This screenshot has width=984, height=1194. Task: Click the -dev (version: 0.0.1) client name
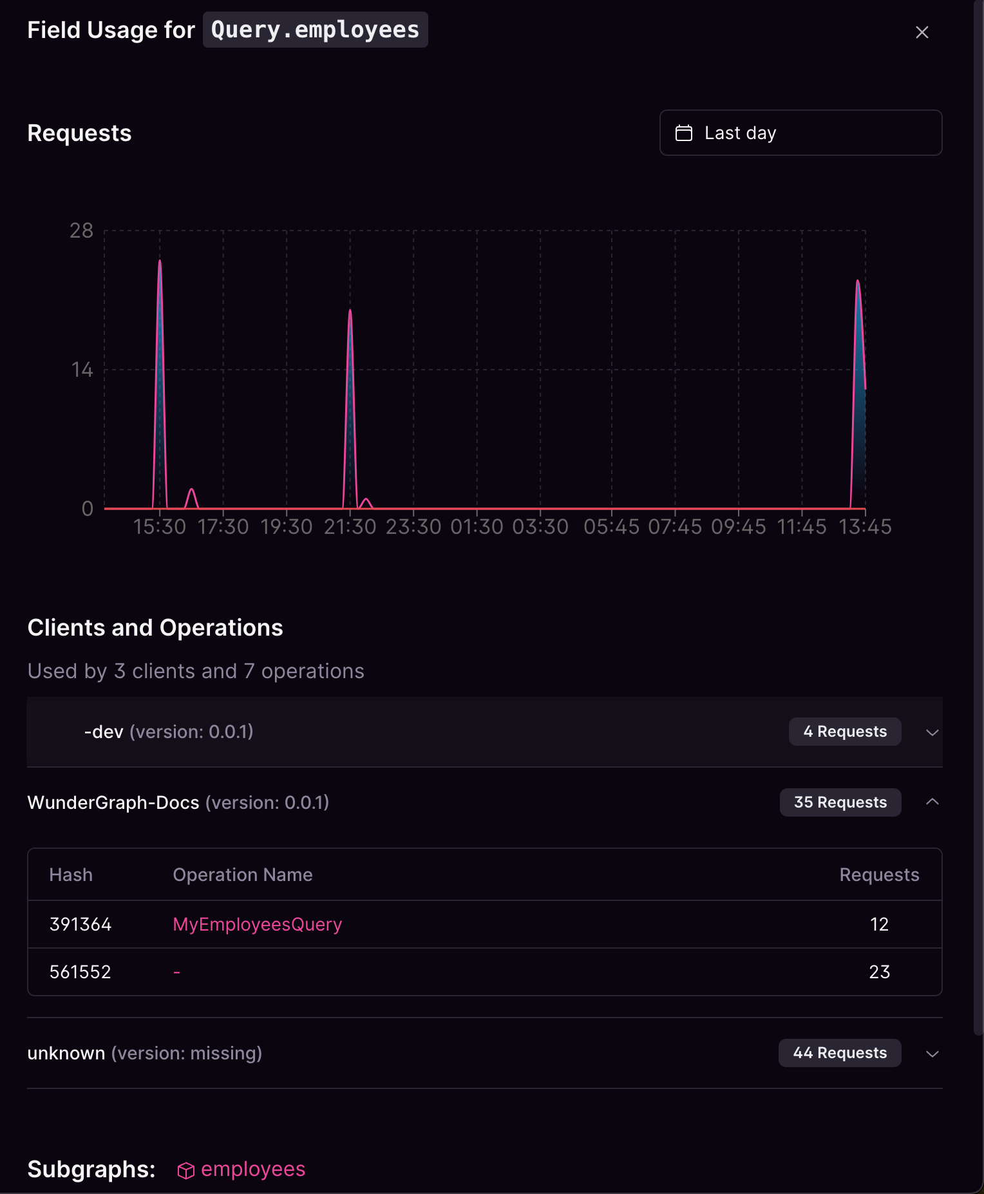click(x=169, y=732)
